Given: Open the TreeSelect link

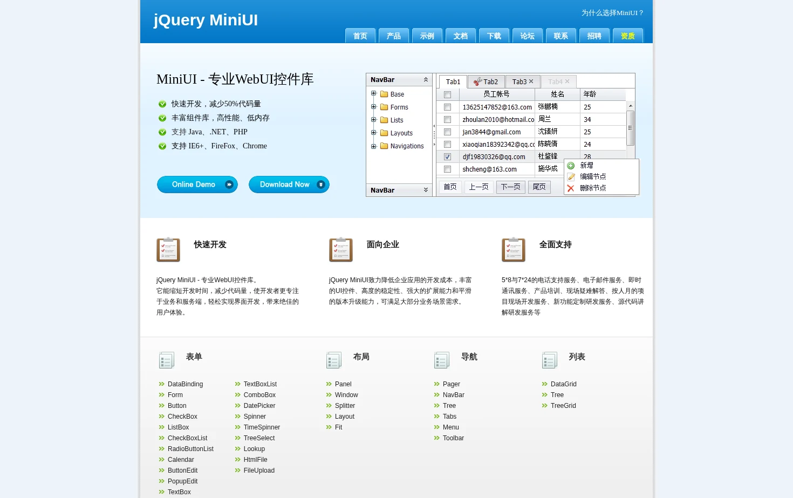Looking at the screenshot, I should (x=259, y=438).
